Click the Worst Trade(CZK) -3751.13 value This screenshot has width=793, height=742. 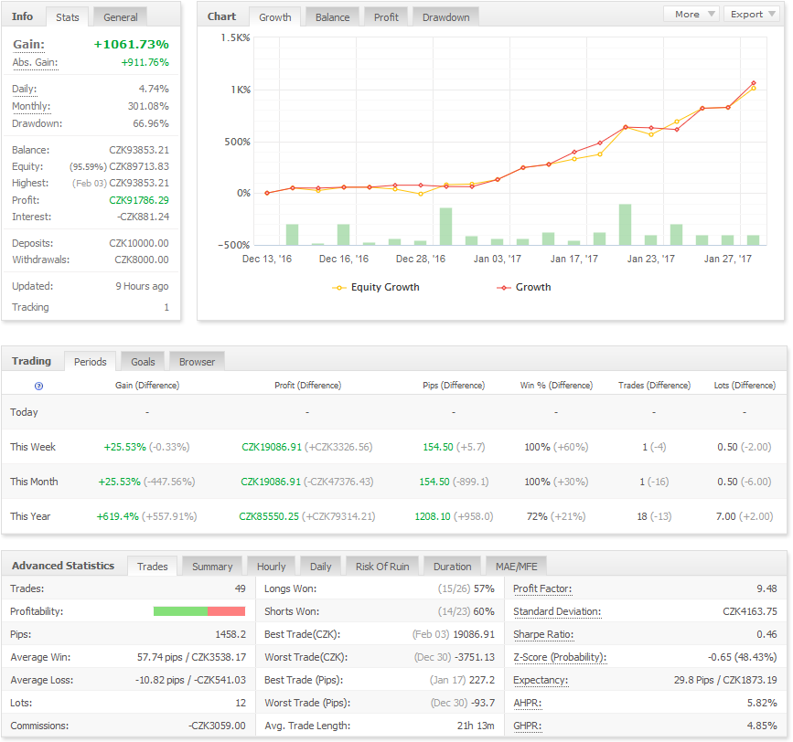(x=475, y=657)
